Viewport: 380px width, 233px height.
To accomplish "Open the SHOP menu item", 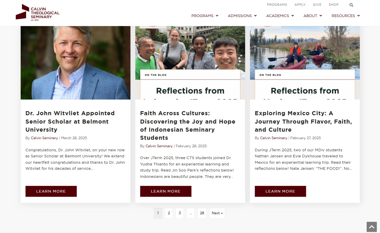I will tap(333, 5).
